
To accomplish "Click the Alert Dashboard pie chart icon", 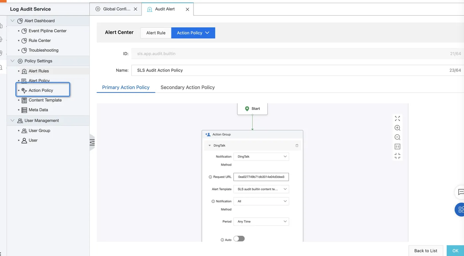I will click(20, 21).
